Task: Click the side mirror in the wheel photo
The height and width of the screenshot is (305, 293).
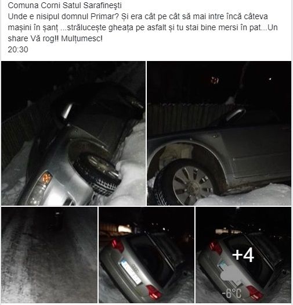Action: [236, 114]
